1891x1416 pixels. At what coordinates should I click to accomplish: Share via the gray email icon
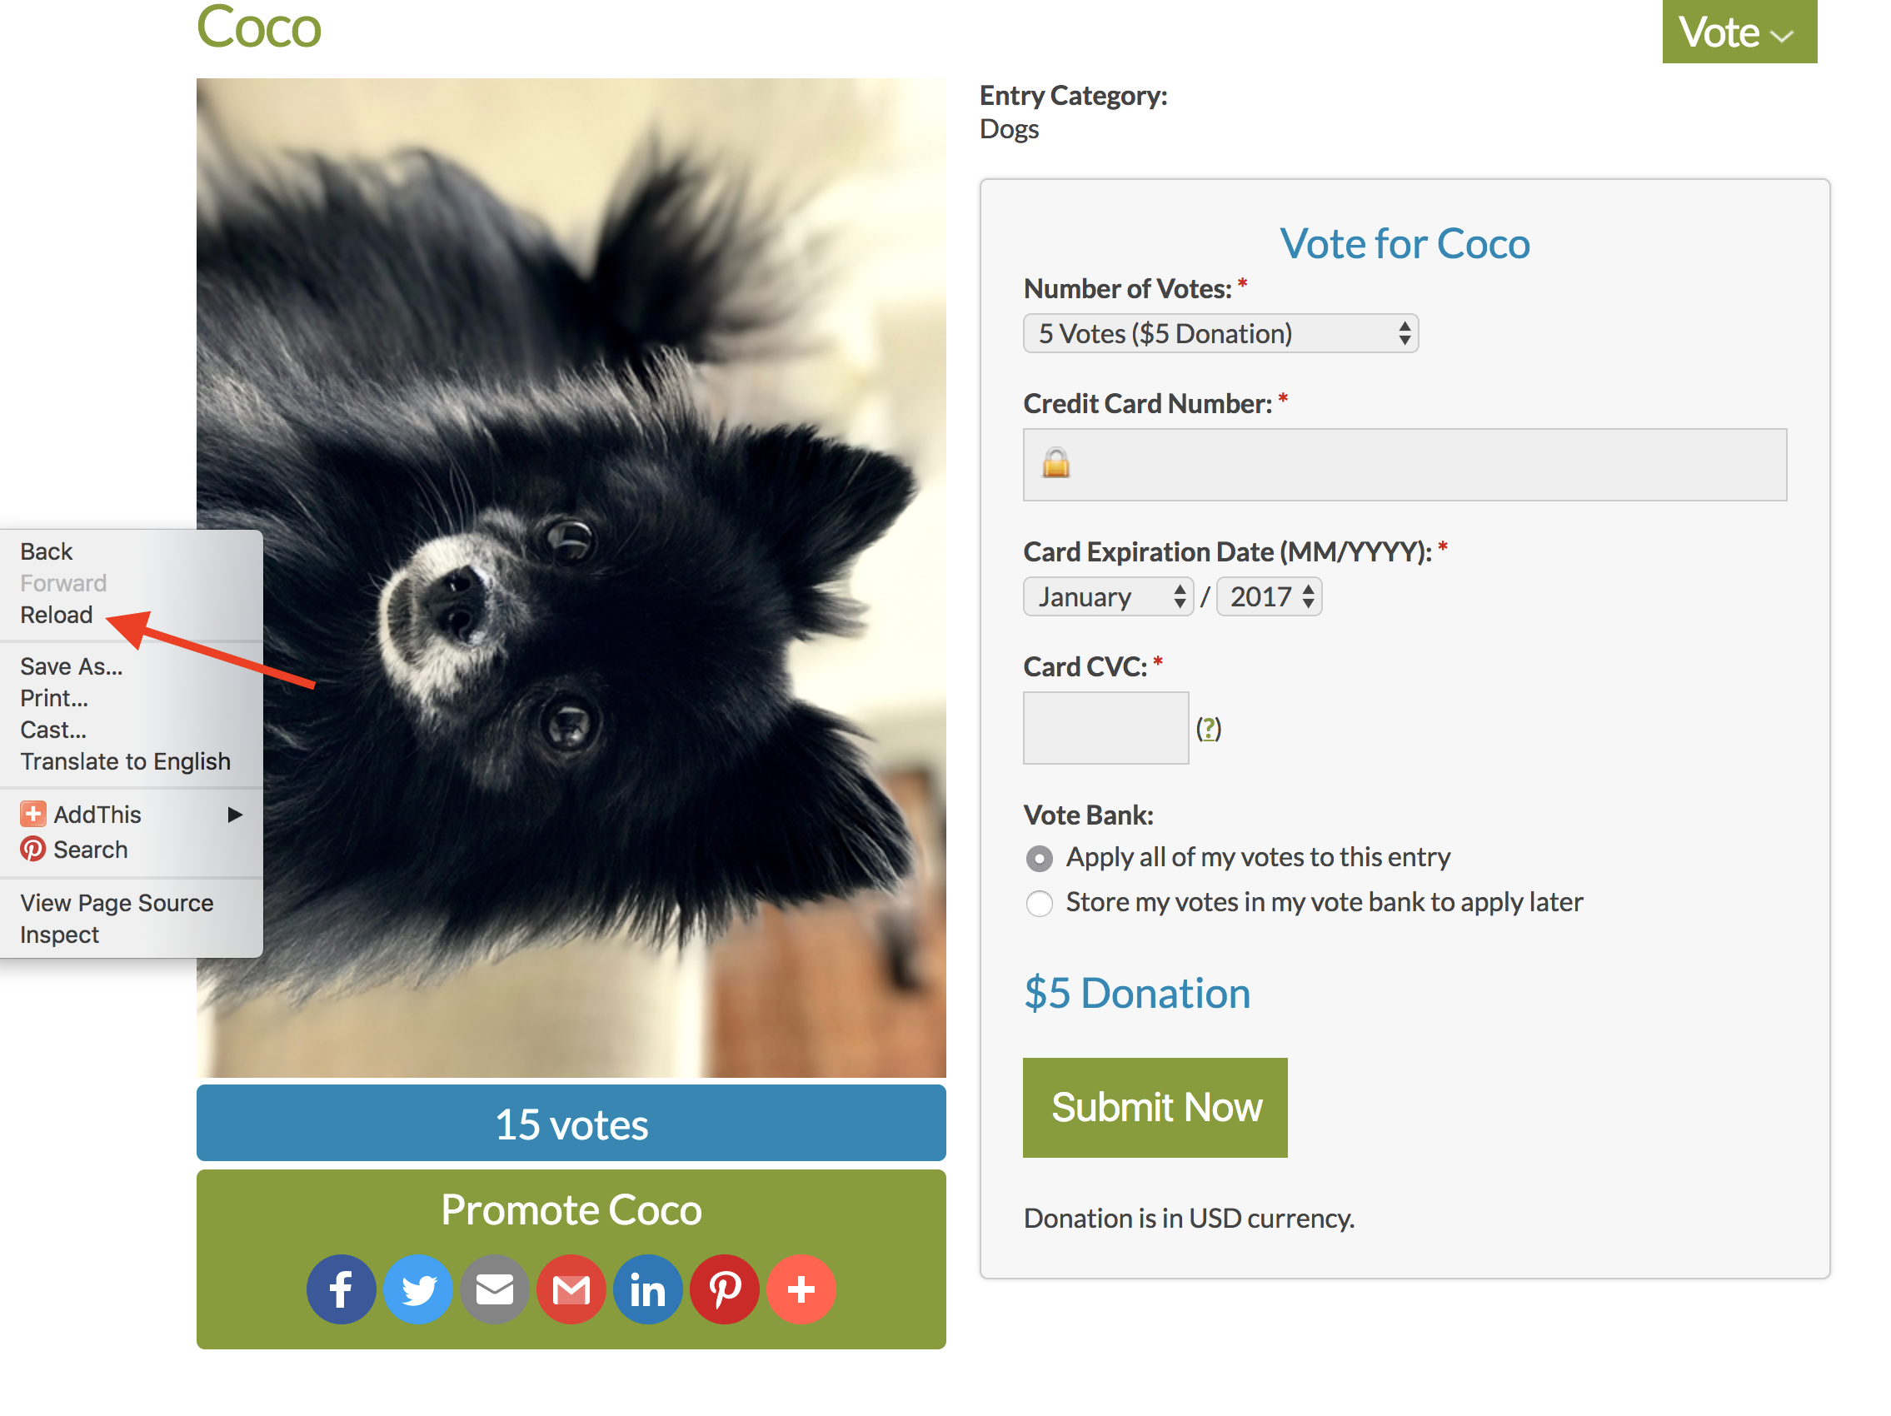click(x=494, y=1289)
